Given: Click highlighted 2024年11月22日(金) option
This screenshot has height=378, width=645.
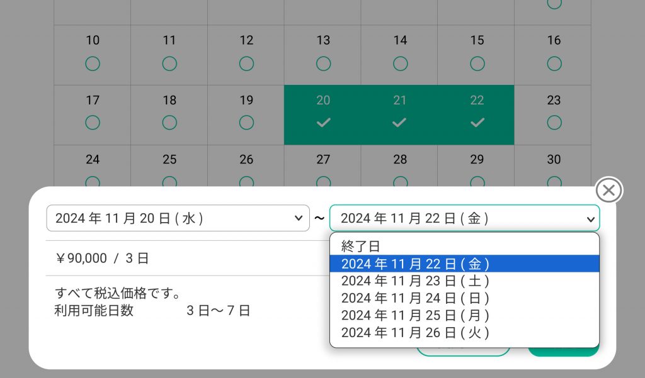Looking at the screenshot, I should [x=415, y=264].
